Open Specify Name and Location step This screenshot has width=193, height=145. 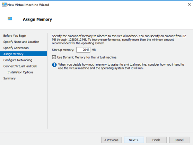(21, 42)
